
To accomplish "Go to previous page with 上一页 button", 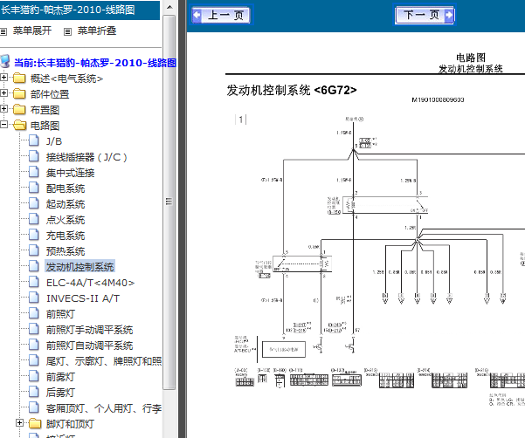I will [x=221, y=15].
